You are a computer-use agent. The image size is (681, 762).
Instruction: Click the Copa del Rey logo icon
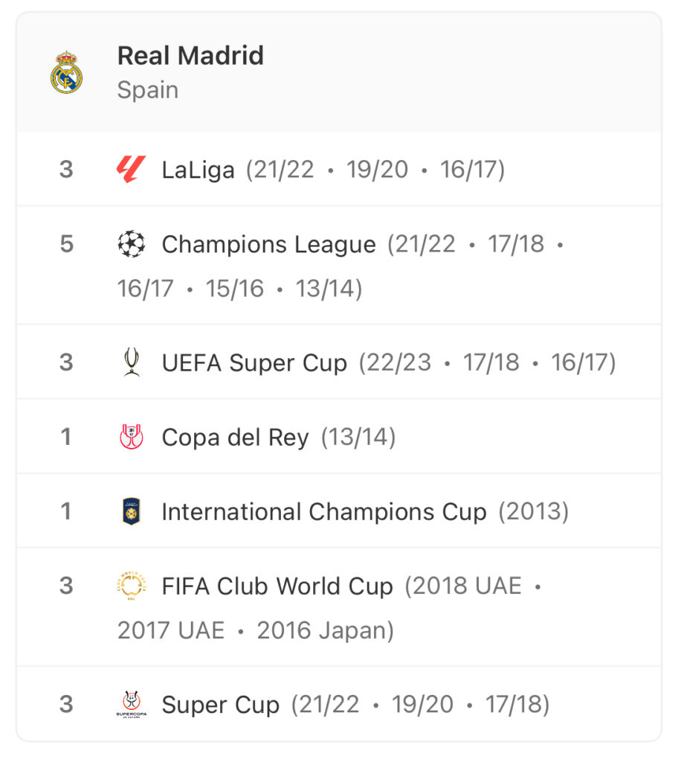(x=132, y=436)
